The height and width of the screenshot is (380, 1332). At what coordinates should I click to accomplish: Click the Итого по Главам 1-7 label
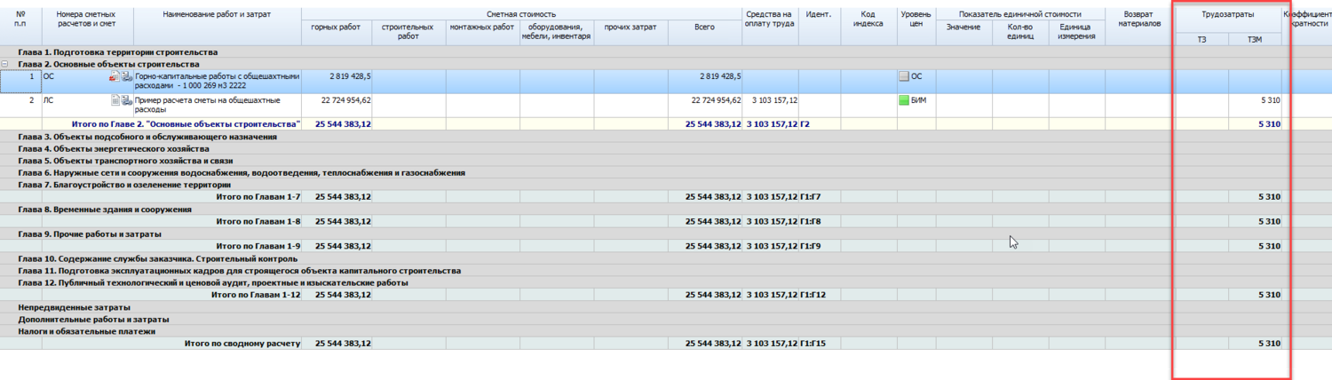258,197
